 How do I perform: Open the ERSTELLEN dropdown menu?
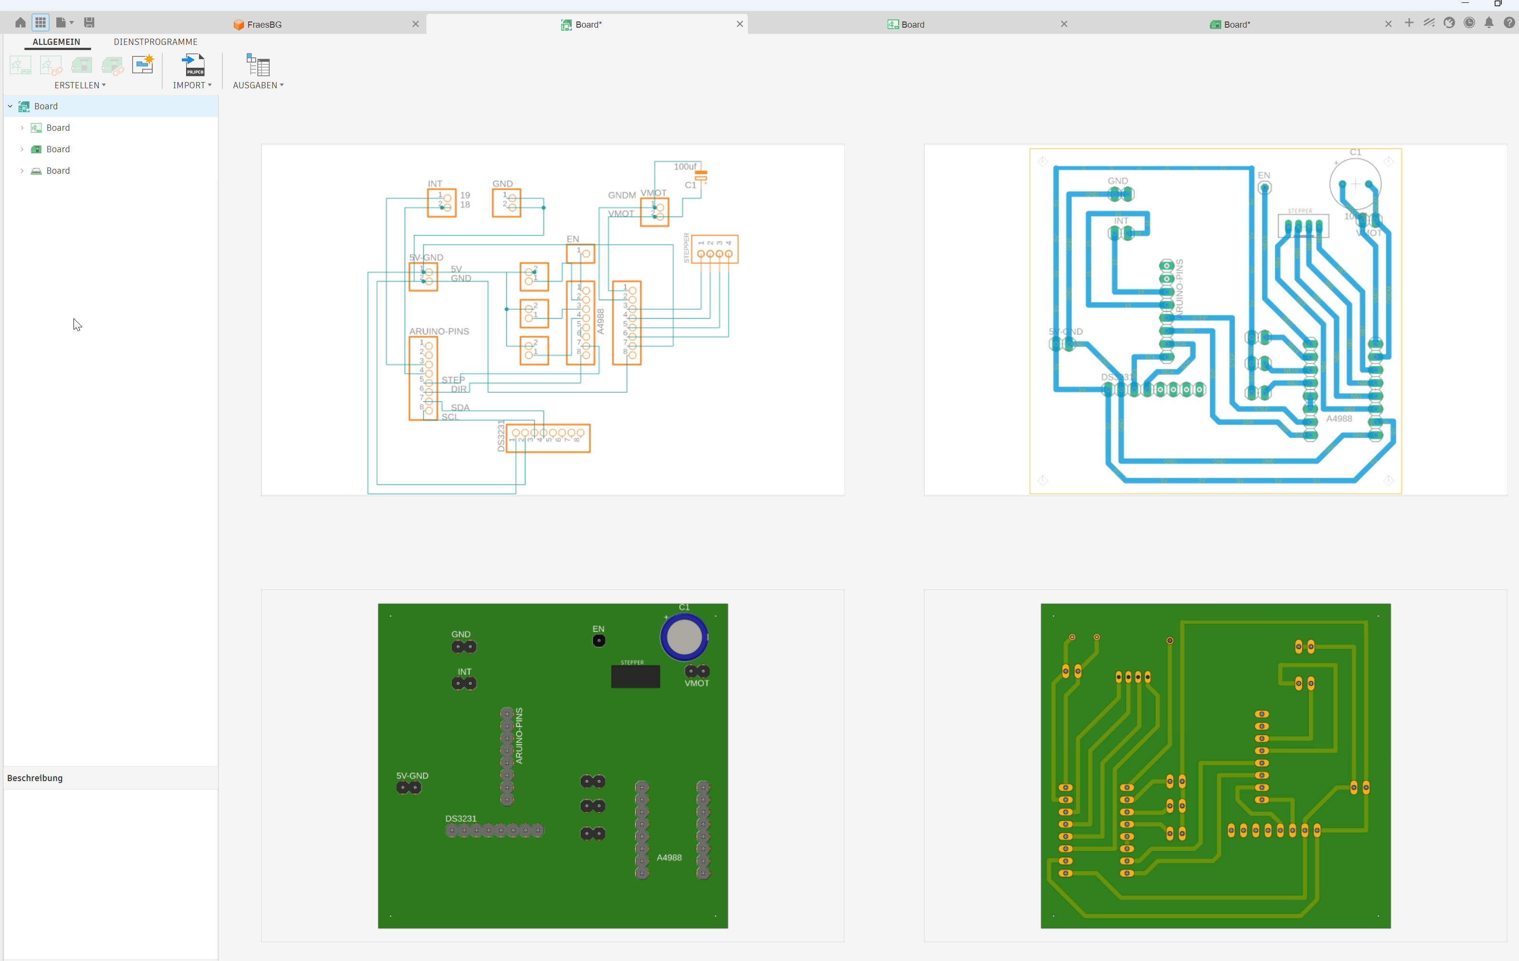(x=80, y=85)
